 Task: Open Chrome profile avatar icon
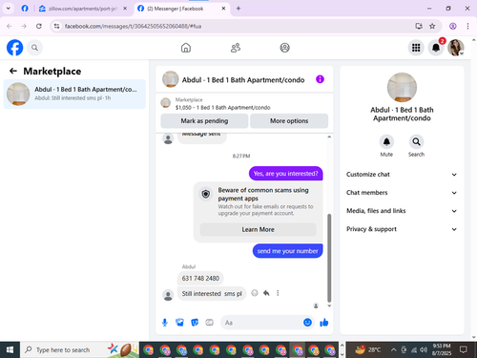pos(453,26)
